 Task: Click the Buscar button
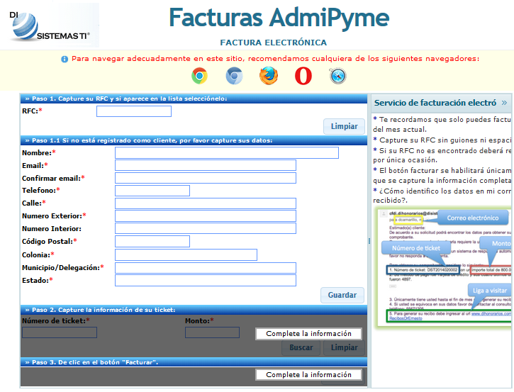(x=301, y=348)
